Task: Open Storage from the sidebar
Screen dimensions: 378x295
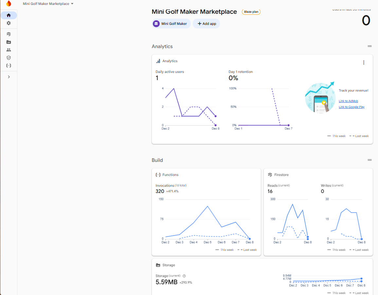Action: click(9, 42)
